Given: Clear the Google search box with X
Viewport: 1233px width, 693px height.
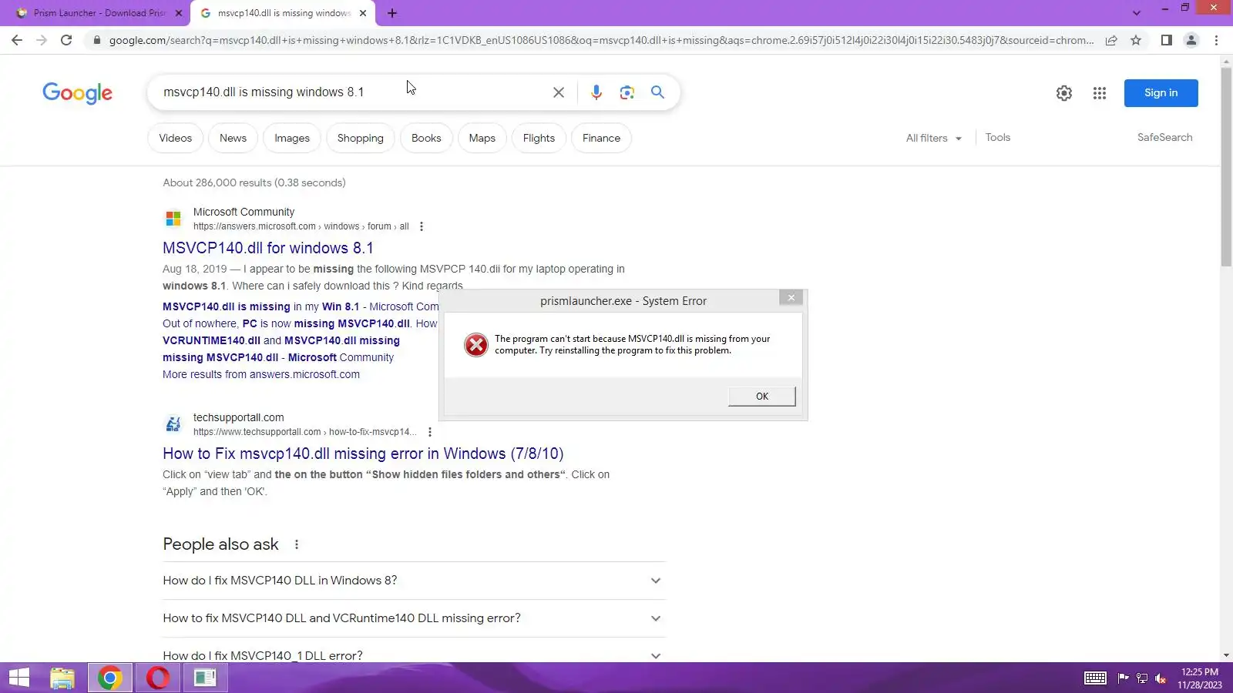Looking at the screenshot, I should pos(559,92).
